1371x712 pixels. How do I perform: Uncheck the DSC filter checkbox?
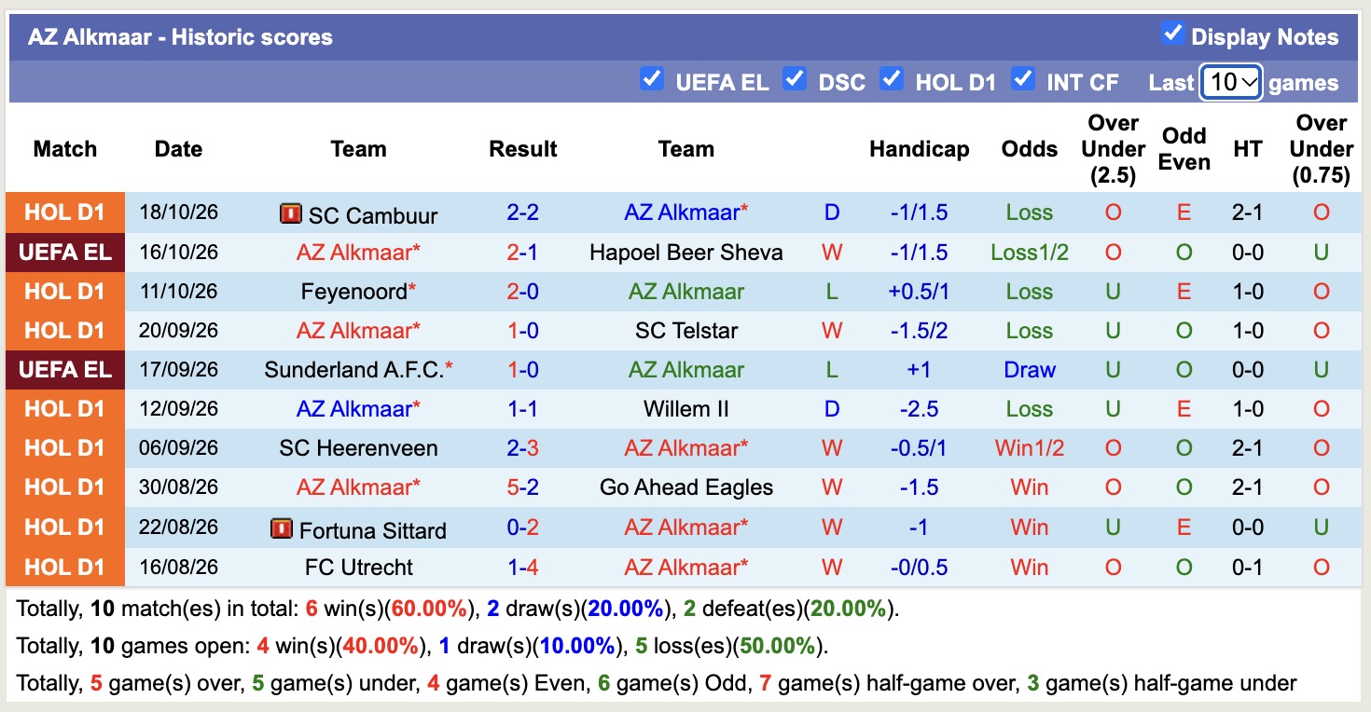[795, 78]
